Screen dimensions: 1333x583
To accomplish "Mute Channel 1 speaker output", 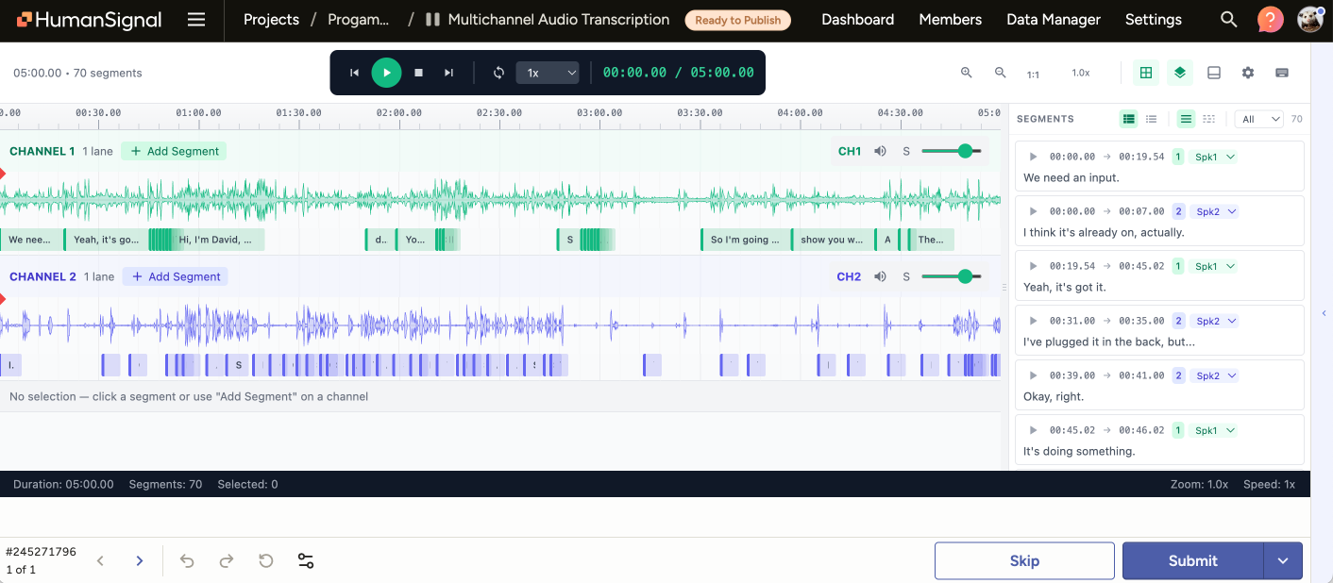I will click(880, 150).
